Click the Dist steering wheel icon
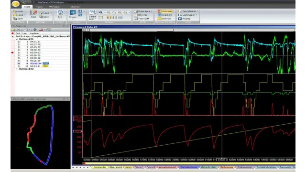 pos(60,12)
